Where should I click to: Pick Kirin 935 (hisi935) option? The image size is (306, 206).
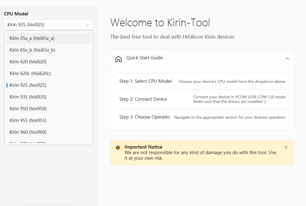(49, 97)
